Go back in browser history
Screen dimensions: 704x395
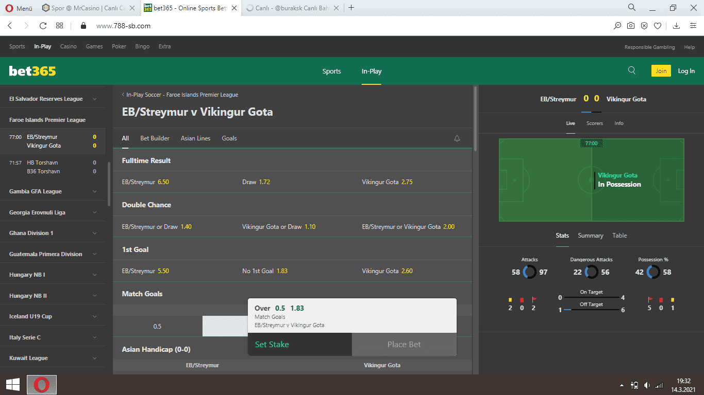click(10, 26)
